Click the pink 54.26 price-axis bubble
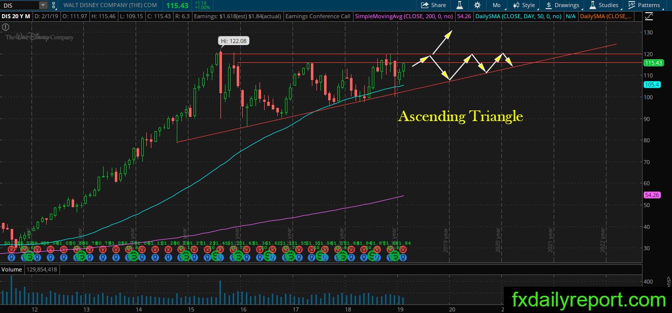This screenshot has height=313, width=672. 651,194
